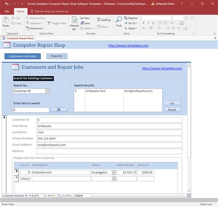
Task: Click the Reset button
Action: coord(172,110)
